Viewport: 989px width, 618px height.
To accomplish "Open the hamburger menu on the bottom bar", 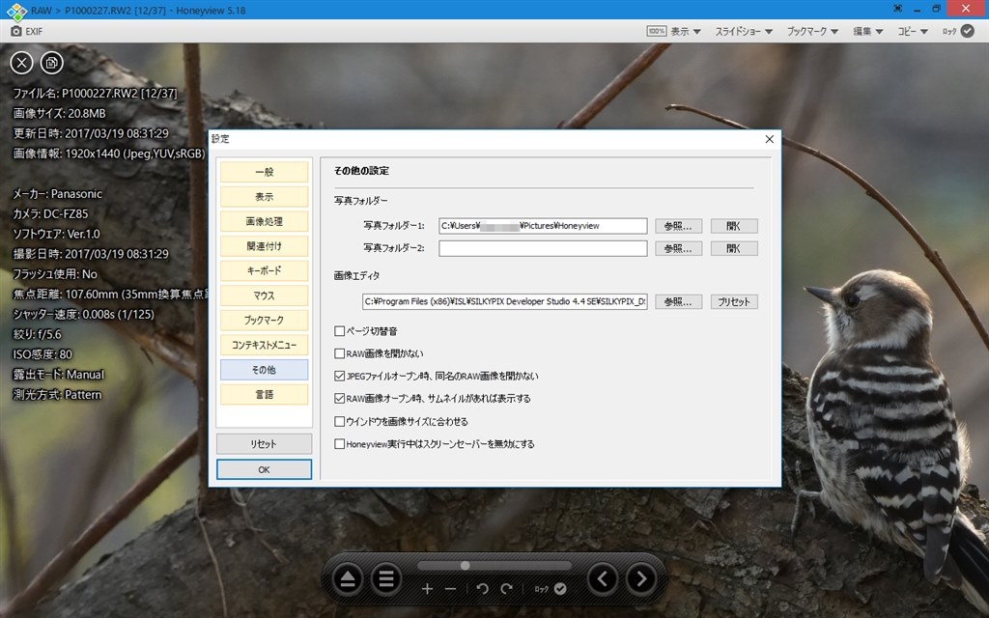I will coord(385,578).
